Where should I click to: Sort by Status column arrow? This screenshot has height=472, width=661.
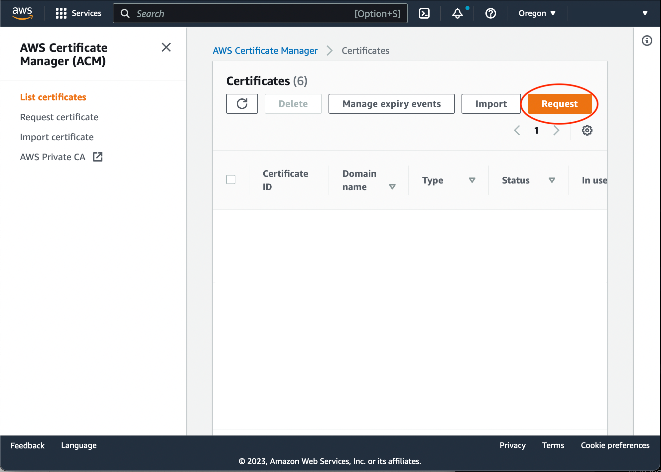[552, 180]
